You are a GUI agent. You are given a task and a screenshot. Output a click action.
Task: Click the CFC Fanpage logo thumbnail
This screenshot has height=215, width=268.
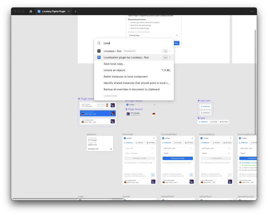[128, 114]
